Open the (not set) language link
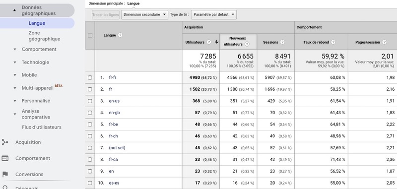The width and height of the screenshot is (397, 189). [117, 148]
